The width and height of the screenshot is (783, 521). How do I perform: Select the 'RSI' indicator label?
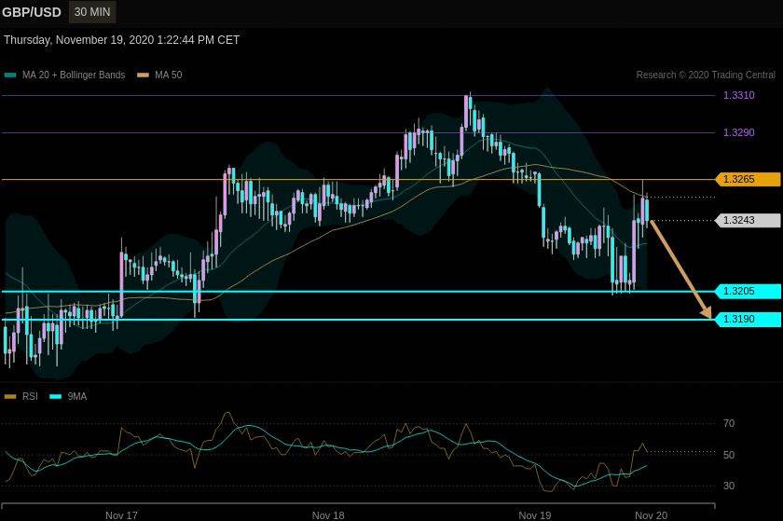30,396
